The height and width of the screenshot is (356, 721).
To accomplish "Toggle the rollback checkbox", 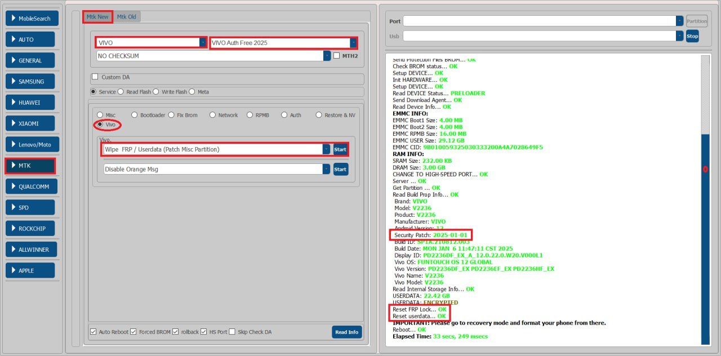I will pos(176,332).
